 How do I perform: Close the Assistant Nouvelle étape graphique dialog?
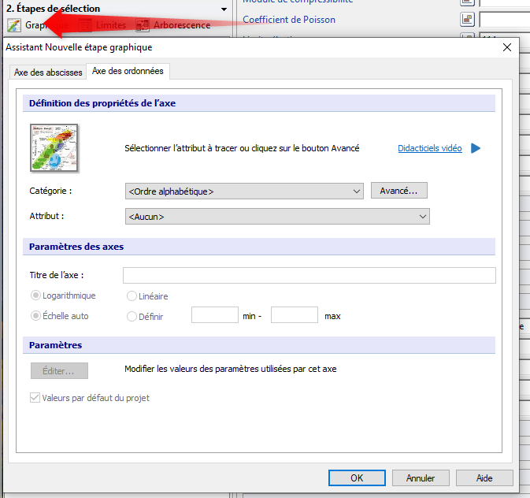click(506, 47)
